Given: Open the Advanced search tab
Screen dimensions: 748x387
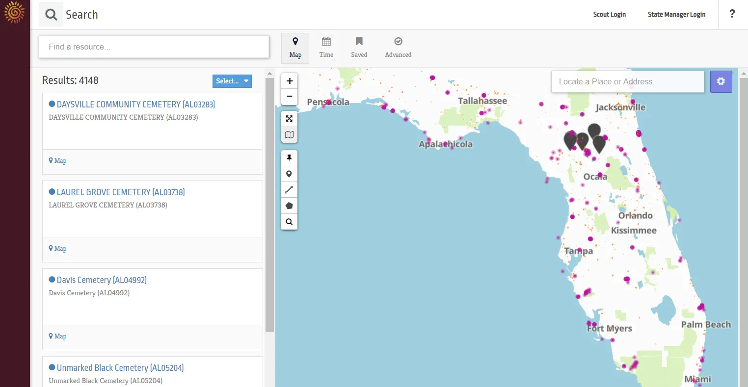Looking at the screenshot, I should [x=398, y=47].
